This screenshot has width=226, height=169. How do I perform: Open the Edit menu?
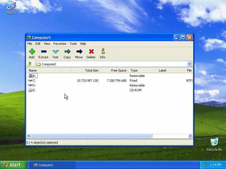(38, 44)
